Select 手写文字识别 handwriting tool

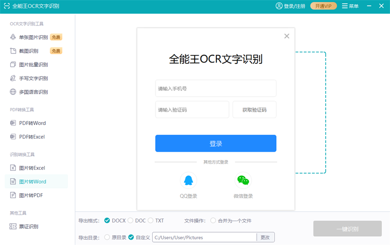click(x=33, y=78)
